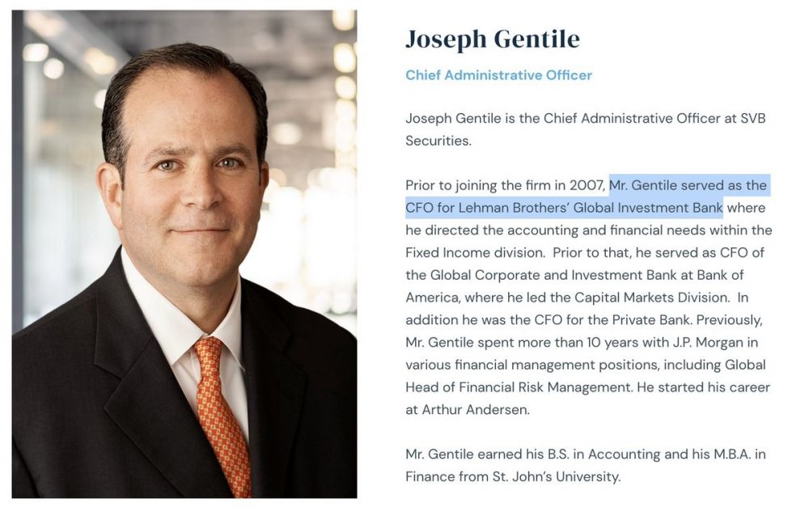Viewport: 809px width, 515px height.
Task: Click the highlighted "Mr. Gentile served as the" text
Action: click(688, 185)
